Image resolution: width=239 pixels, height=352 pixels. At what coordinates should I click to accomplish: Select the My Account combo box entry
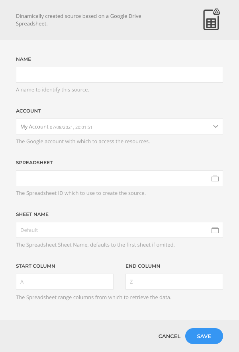(119, 126)
